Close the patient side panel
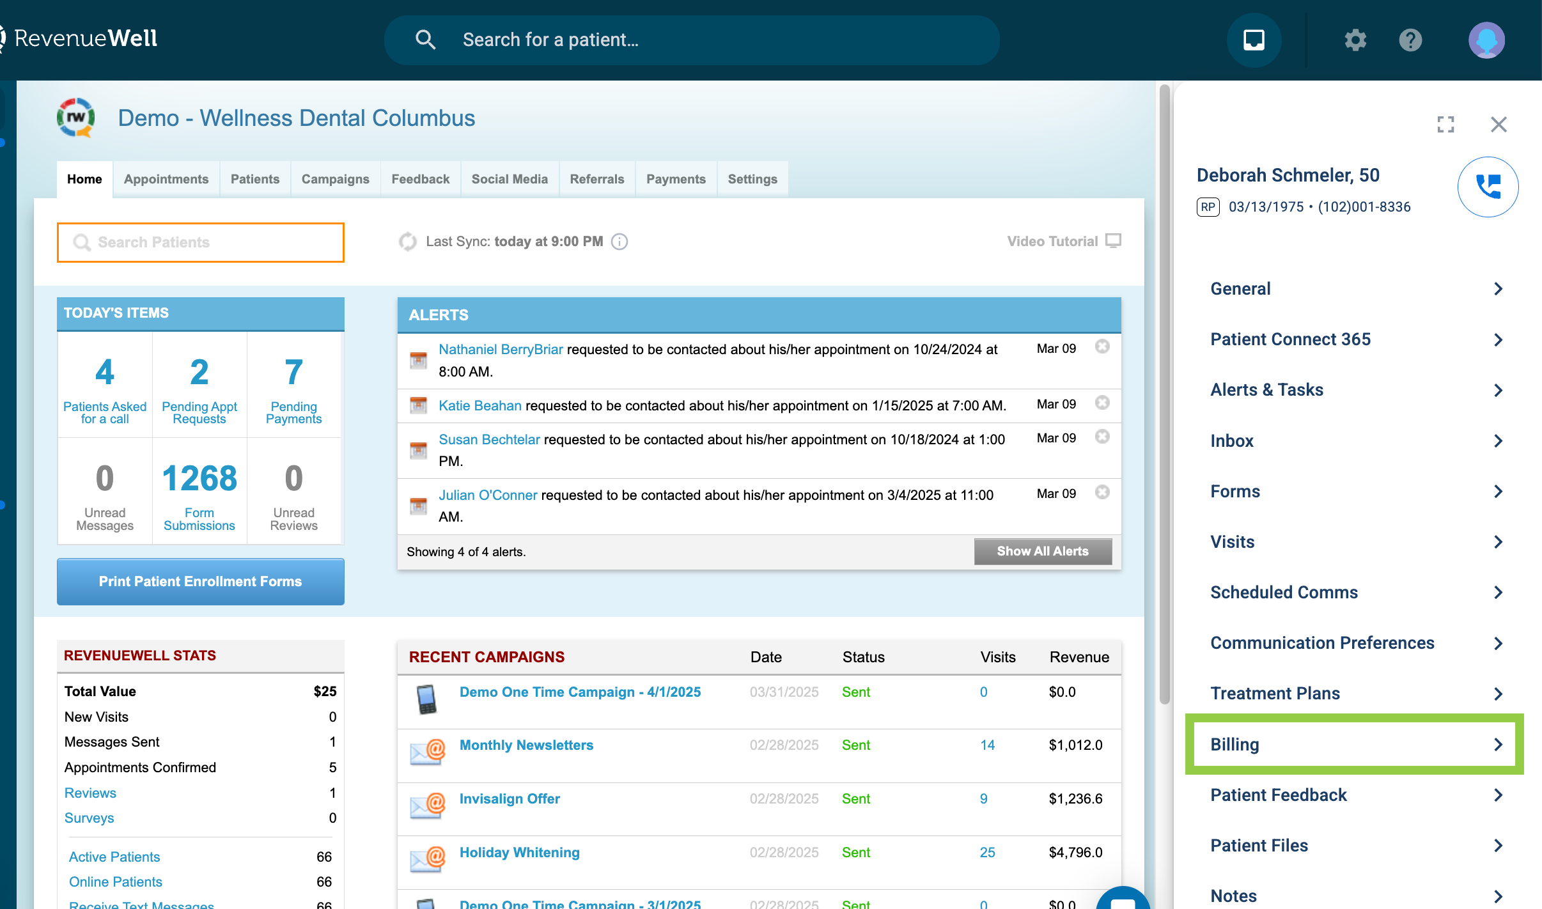Viewport: 1542px width, 909px height. click(1499, 124)
